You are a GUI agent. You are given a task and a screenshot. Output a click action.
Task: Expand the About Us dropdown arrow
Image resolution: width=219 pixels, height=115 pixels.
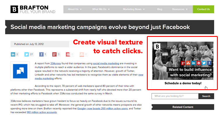pyautogui.click(x=81, y=9)
